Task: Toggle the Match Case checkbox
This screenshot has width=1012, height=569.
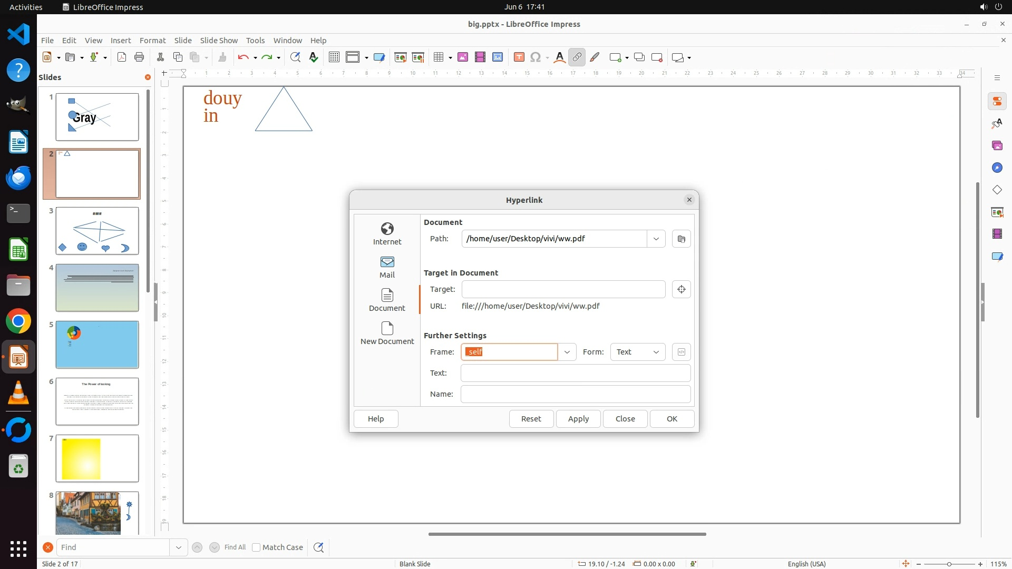Action: coord(256,547)
